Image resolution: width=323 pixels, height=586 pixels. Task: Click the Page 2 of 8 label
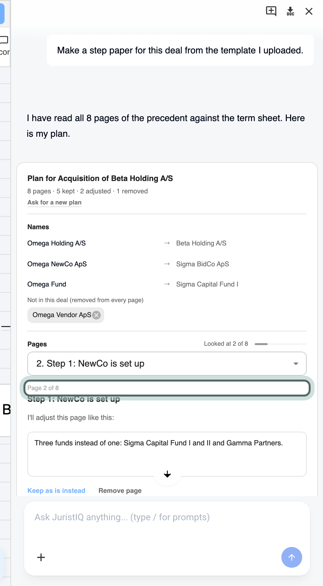point(43,388)
